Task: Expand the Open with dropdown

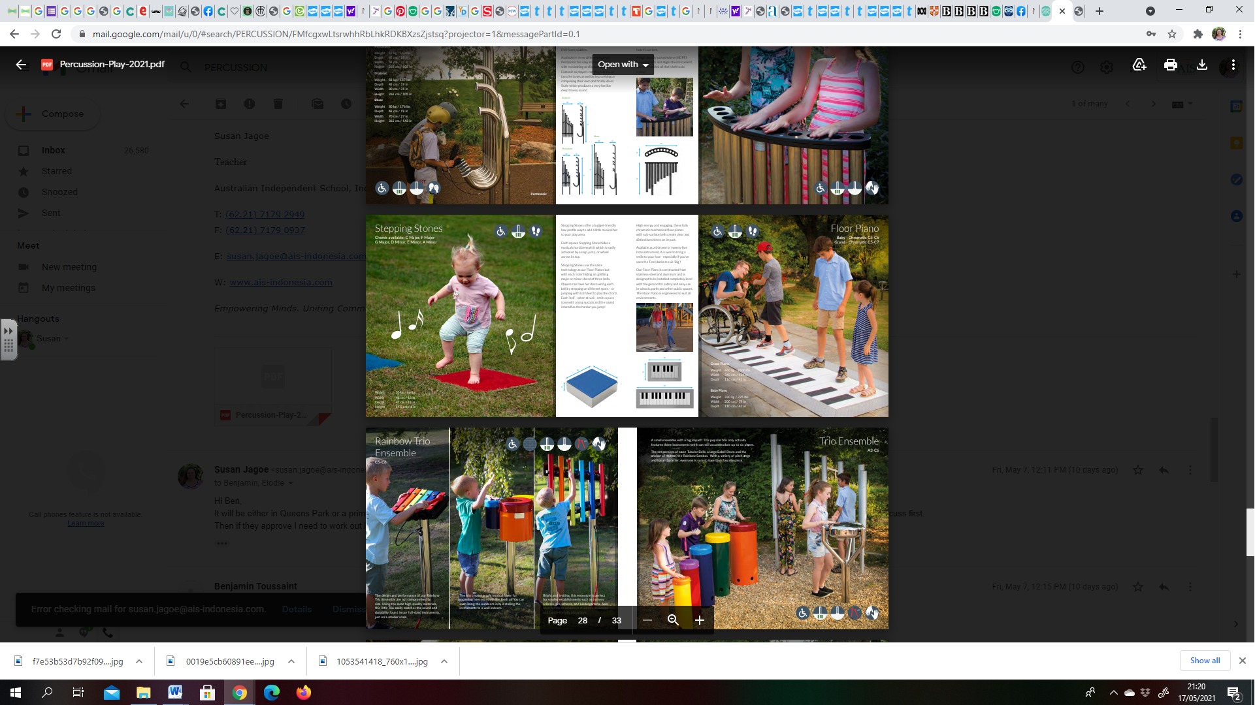Action: coord(623,65)
